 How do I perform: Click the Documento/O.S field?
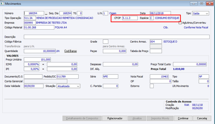[x=33, y=77]
